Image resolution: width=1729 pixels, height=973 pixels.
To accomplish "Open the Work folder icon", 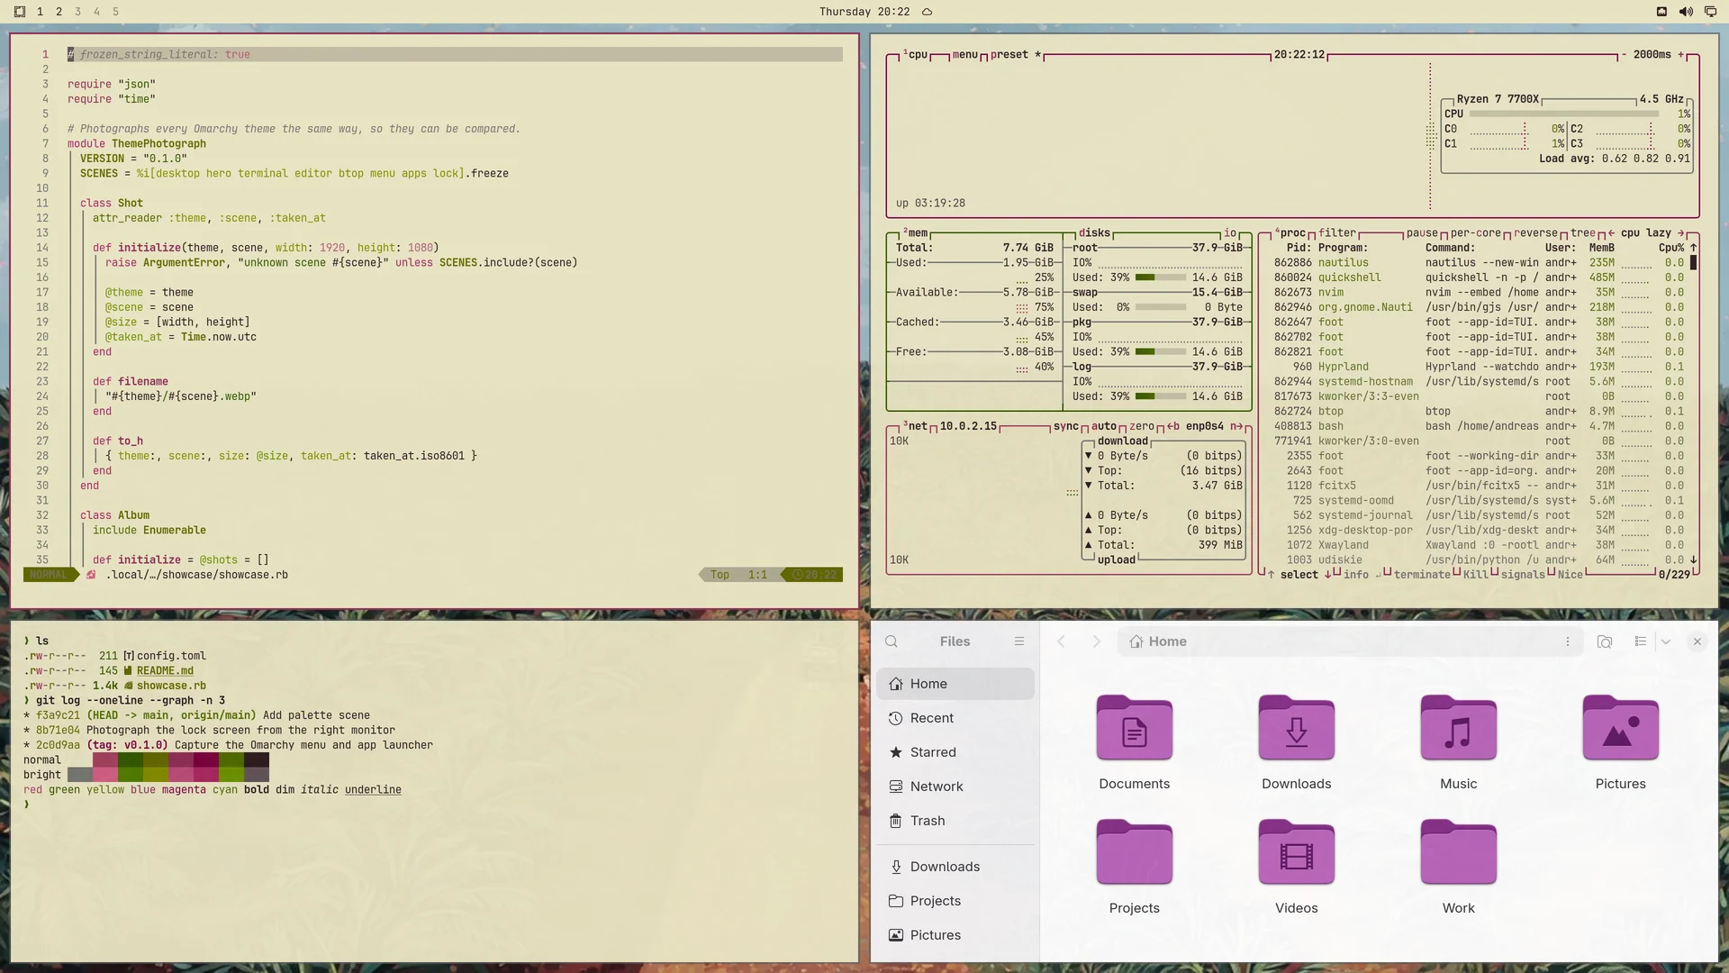I will pyautogui.click(x=1458, y=852).
